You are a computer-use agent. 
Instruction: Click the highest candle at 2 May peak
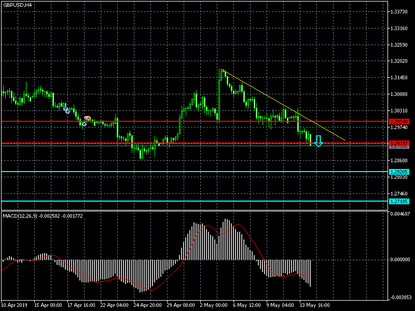pyautogui.click(x=222, y=71)
